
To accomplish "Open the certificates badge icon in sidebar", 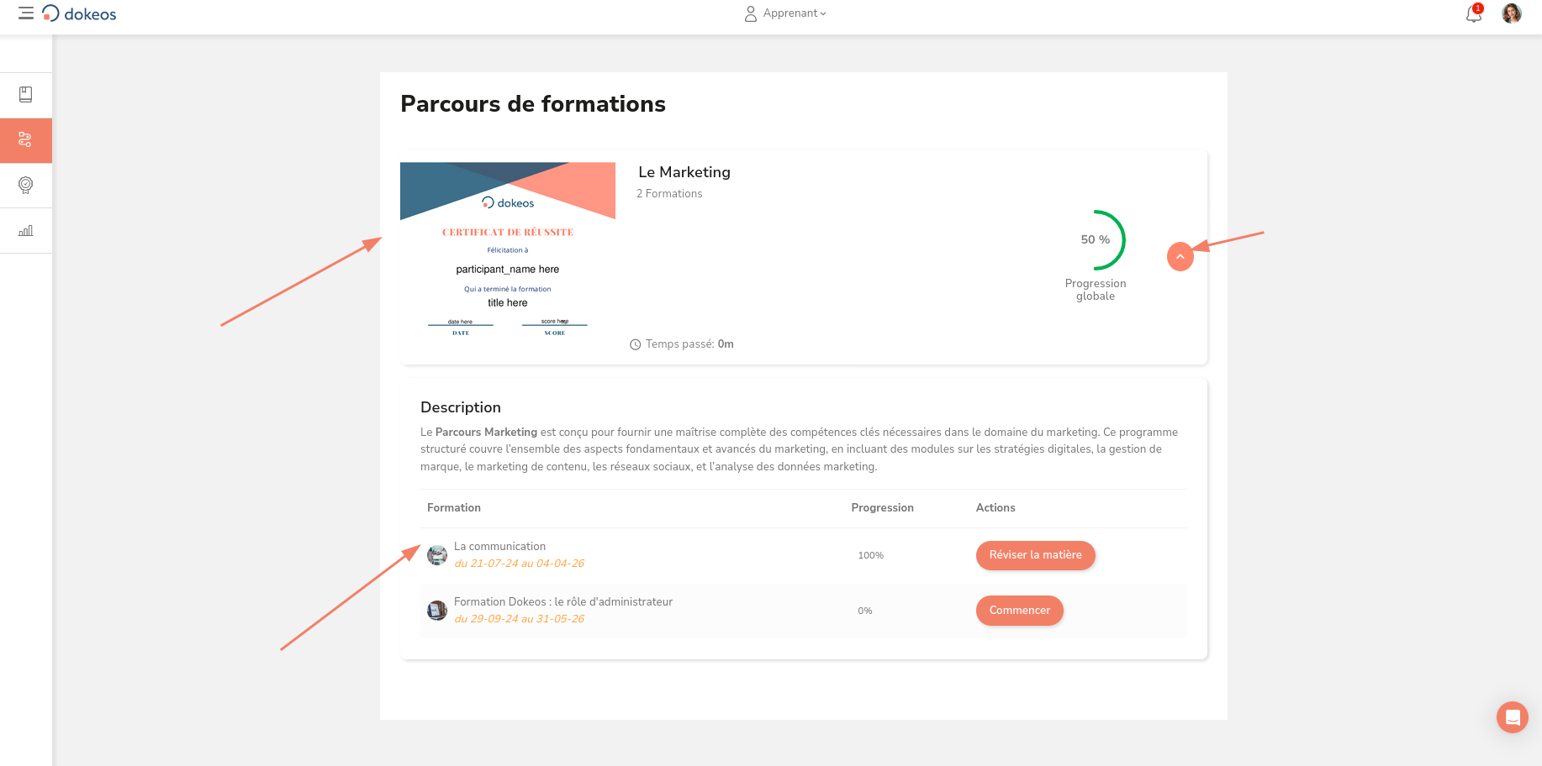I will (26, 186).
